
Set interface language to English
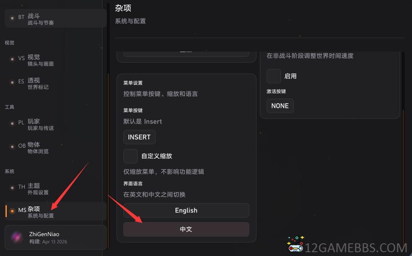[x=186, y=210]
